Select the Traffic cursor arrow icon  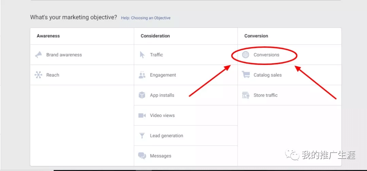(x=142, y=55)
